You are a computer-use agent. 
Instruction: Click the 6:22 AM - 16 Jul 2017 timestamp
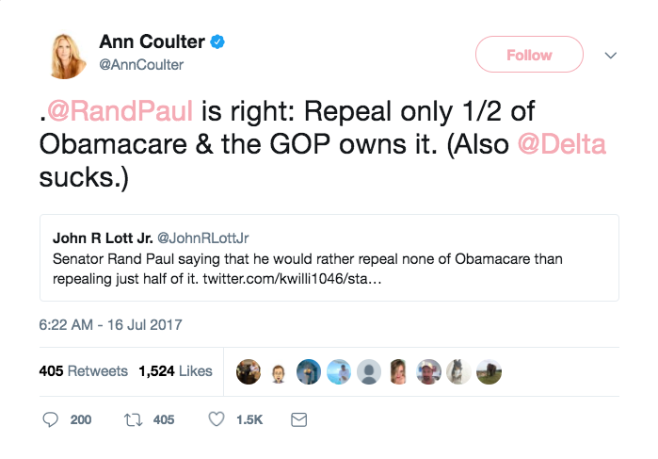pos(110,325)
